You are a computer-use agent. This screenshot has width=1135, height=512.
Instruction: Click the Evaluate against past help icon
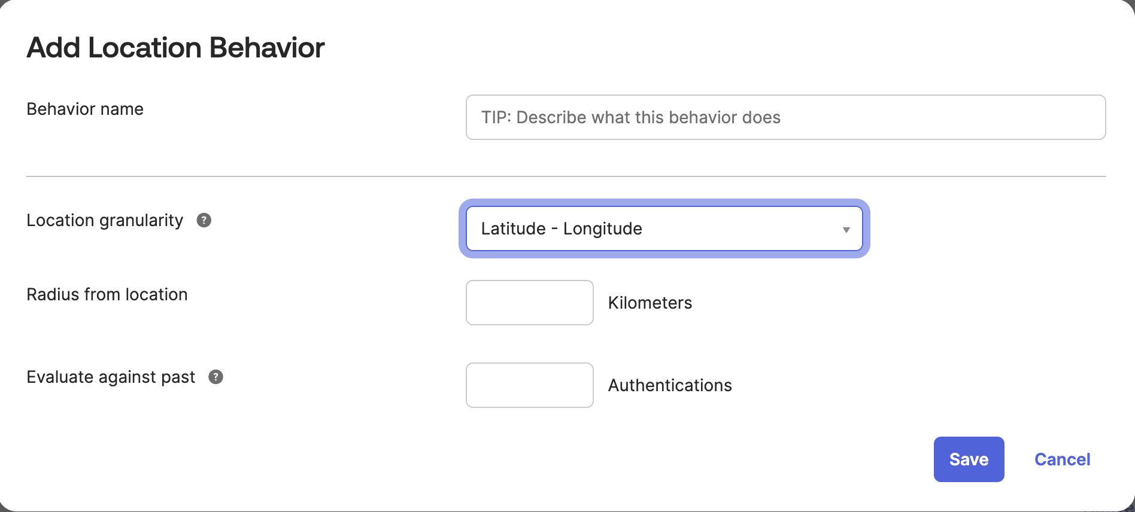(x=217, y=377)
